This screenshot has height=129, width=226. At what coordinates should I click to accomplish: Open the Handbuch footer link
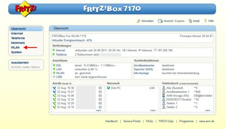(x=112, y=121)
